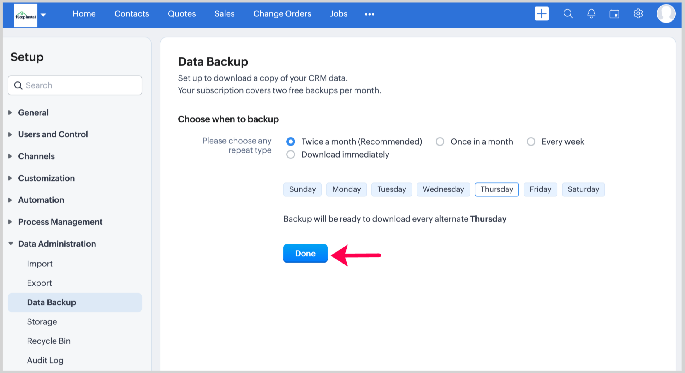Choose Download immediately radio button

click(x=291, y=155)
